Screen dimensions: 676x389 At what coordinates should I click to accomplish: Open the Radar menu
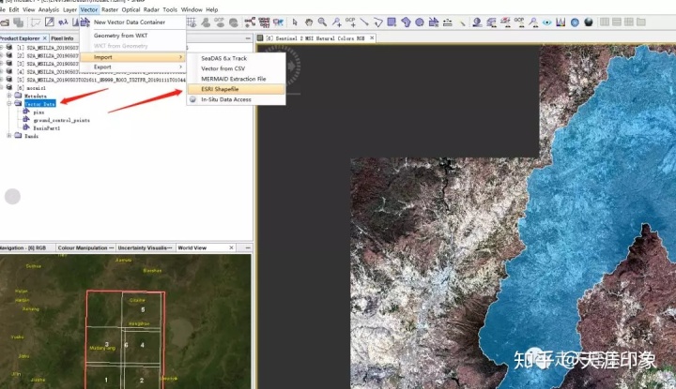[x=151, y=9]
